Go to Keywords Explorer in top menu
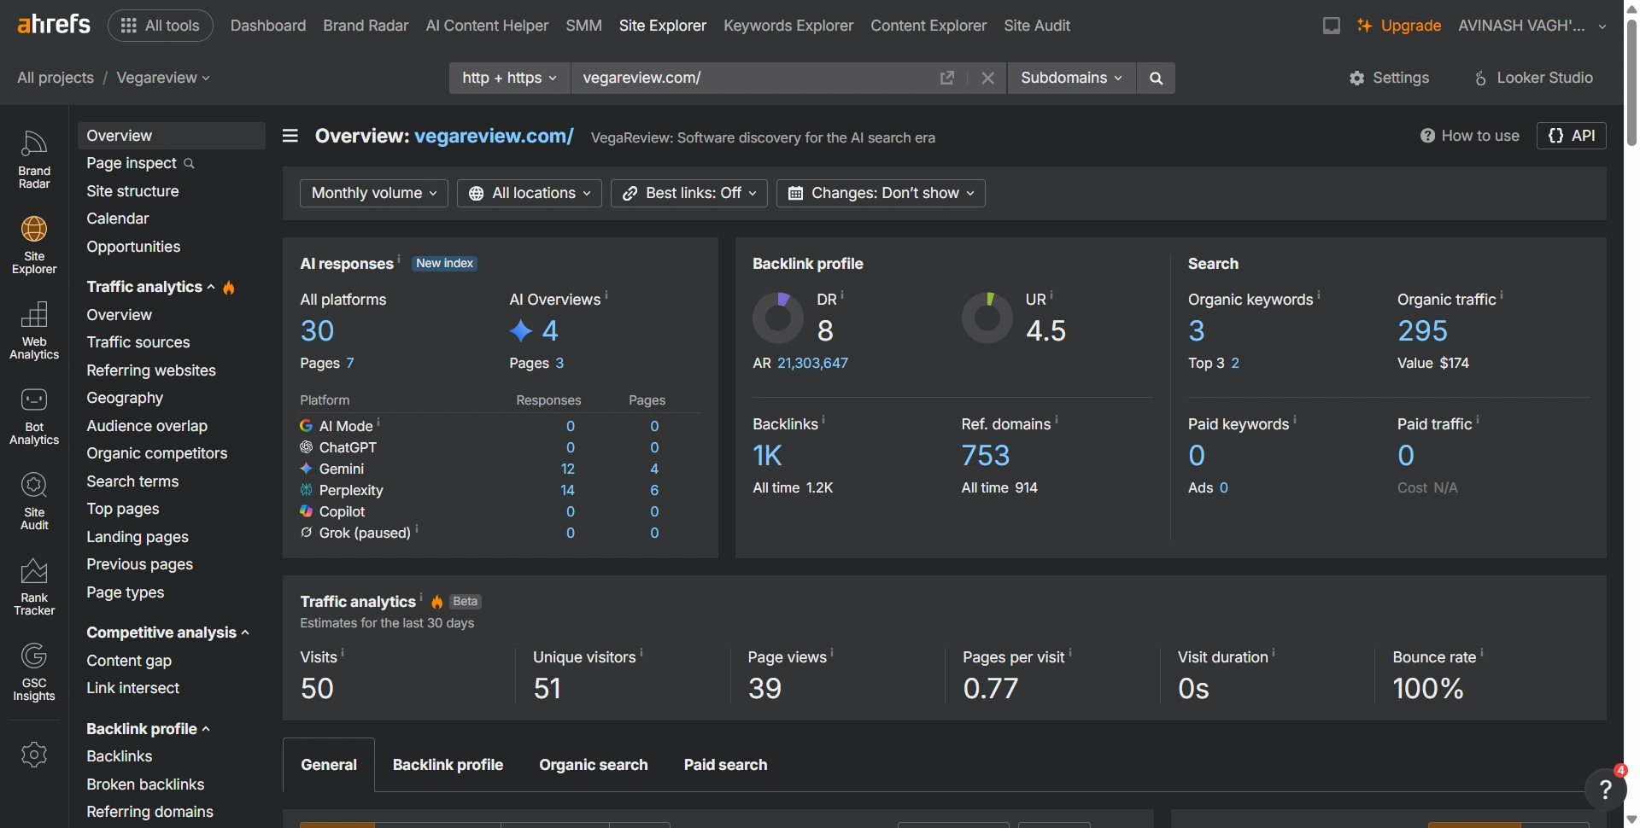Viewport: 1640px width, 828px height. (x=788, y=26)
